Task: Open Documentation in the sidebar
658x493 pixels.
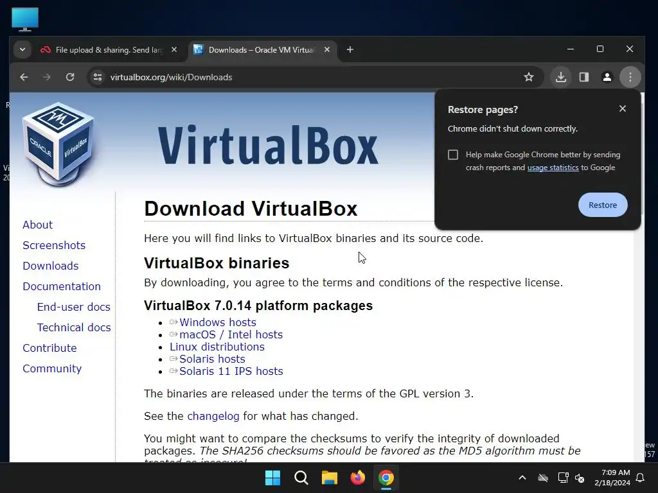Action: click(62, 286)
